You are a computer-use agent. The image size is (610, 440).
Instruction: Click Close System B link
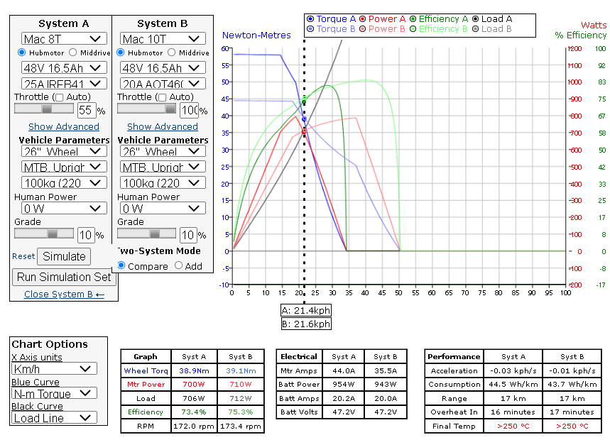pyautogui.click(x=64, y=295)
